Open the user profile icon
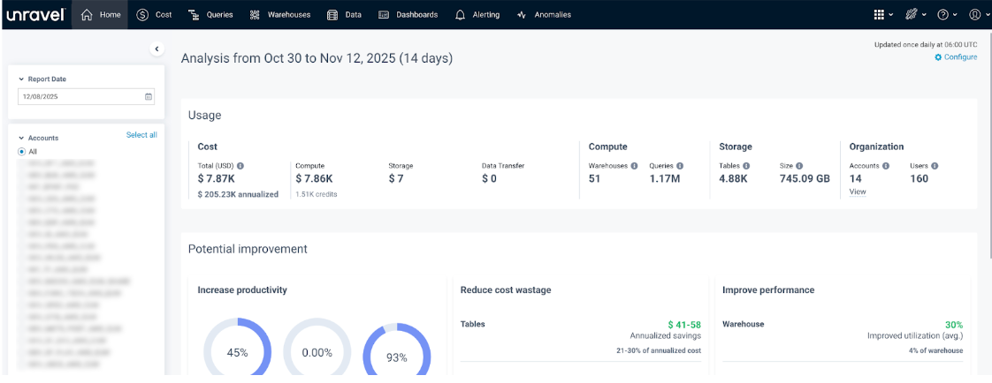Viewport: 992px width, 383px height. click(974, 15)
